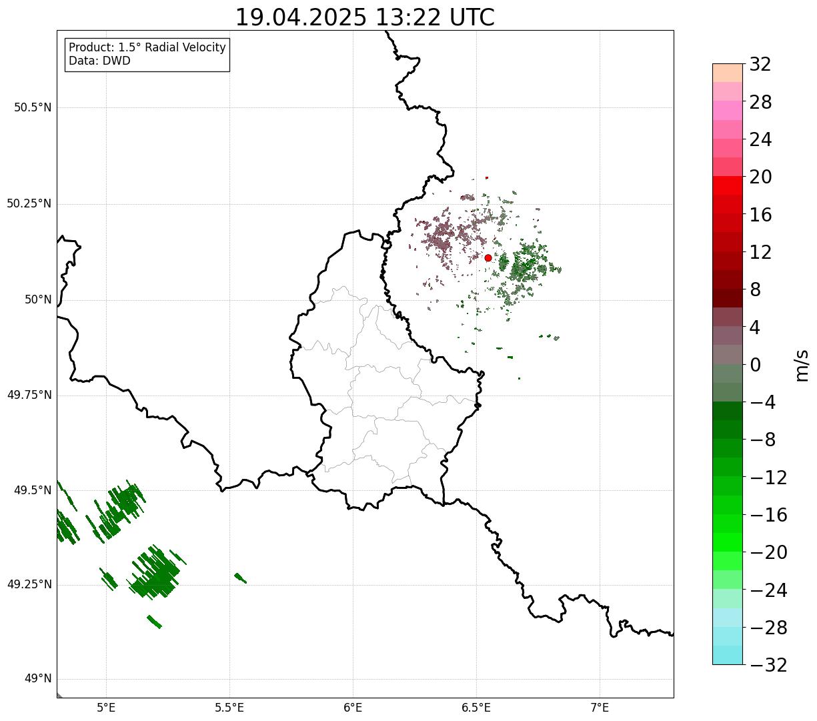Click the 'Data: DWD' text
The width and height of the screenshot is (817, 721).
(x=100, y=61)
